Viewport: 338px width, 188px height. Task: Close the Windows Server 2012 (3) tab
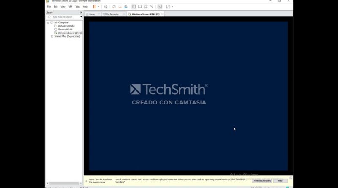click(162, 14)
